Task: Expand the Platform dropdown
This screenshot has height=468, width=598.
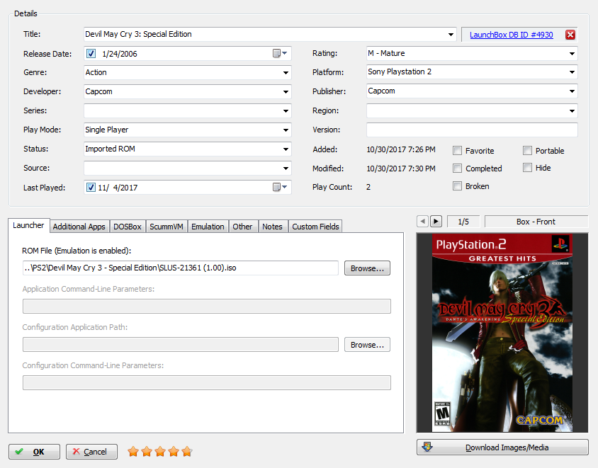Action: pos(572,72)
